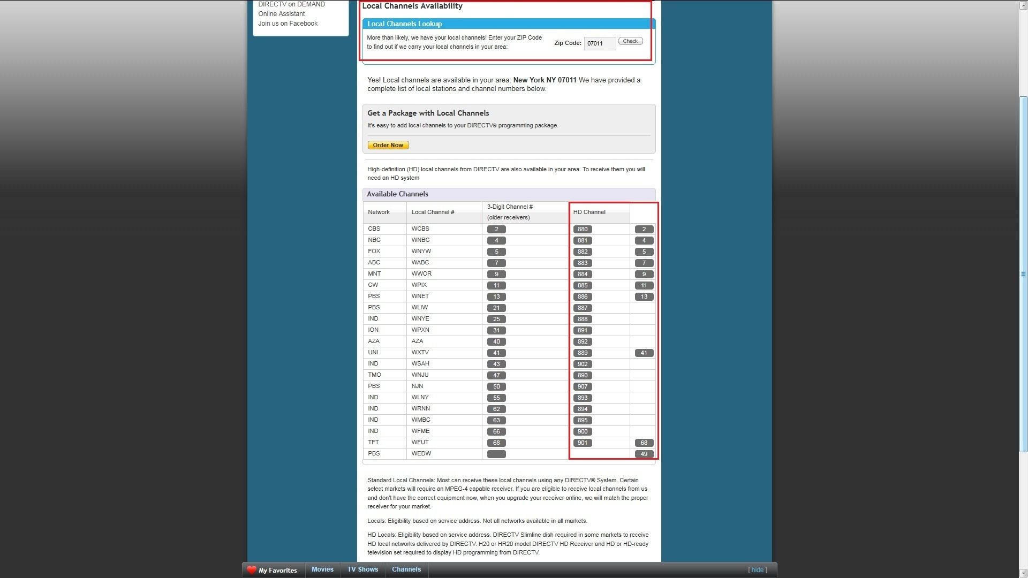Image resolution: width=1028 pixels, height=578 pixels.
Task: Click the HD channel 882 badge
Action: point(583,252)
